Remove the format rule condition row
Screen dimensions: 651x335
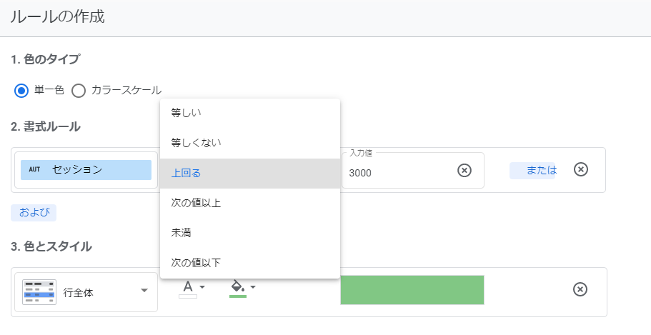click(x=581, y=169)
